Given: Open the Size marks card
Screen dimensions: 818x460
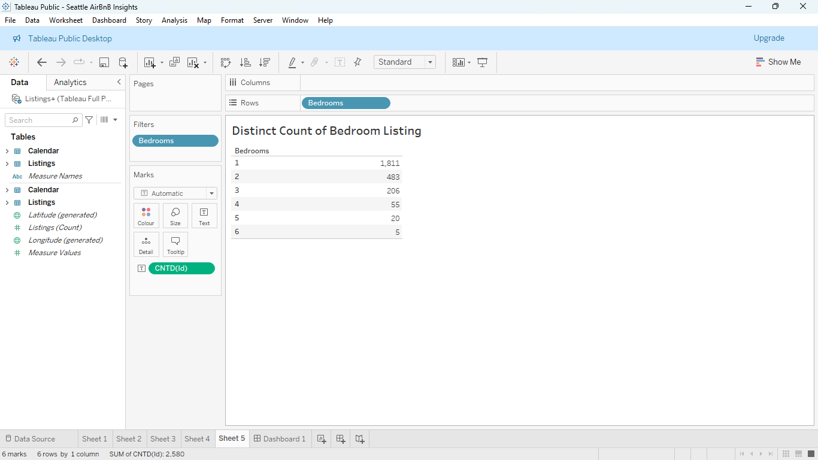Looking at the screenshot, I should 175,216.
